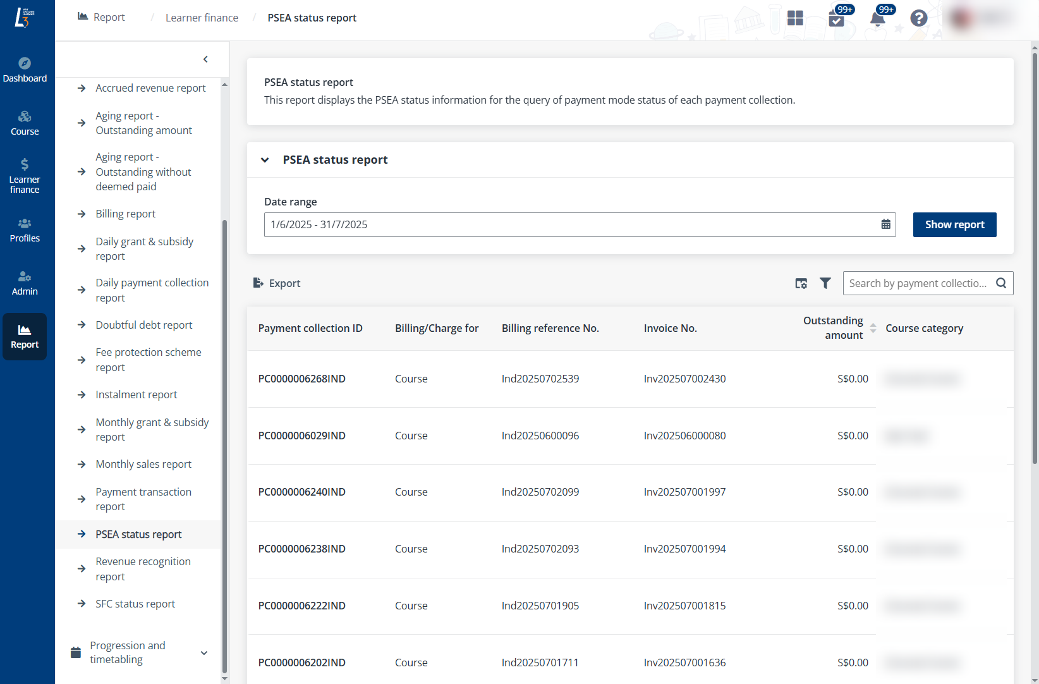Open the Dashboard from sidebar
Image resolution: width=1039 pixels, height=684 pixels.
(x=25, y=70)
